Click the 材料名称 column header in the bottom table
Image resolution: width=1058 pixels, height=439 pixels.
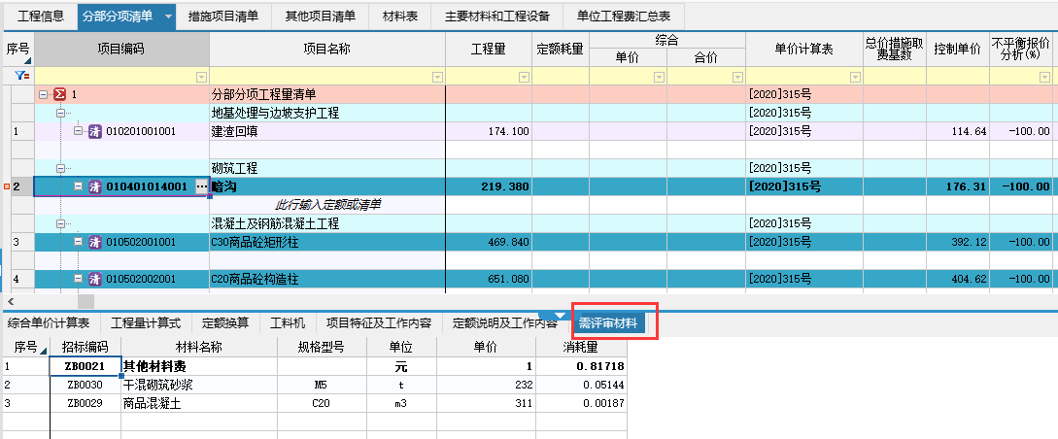click(198, 347)
